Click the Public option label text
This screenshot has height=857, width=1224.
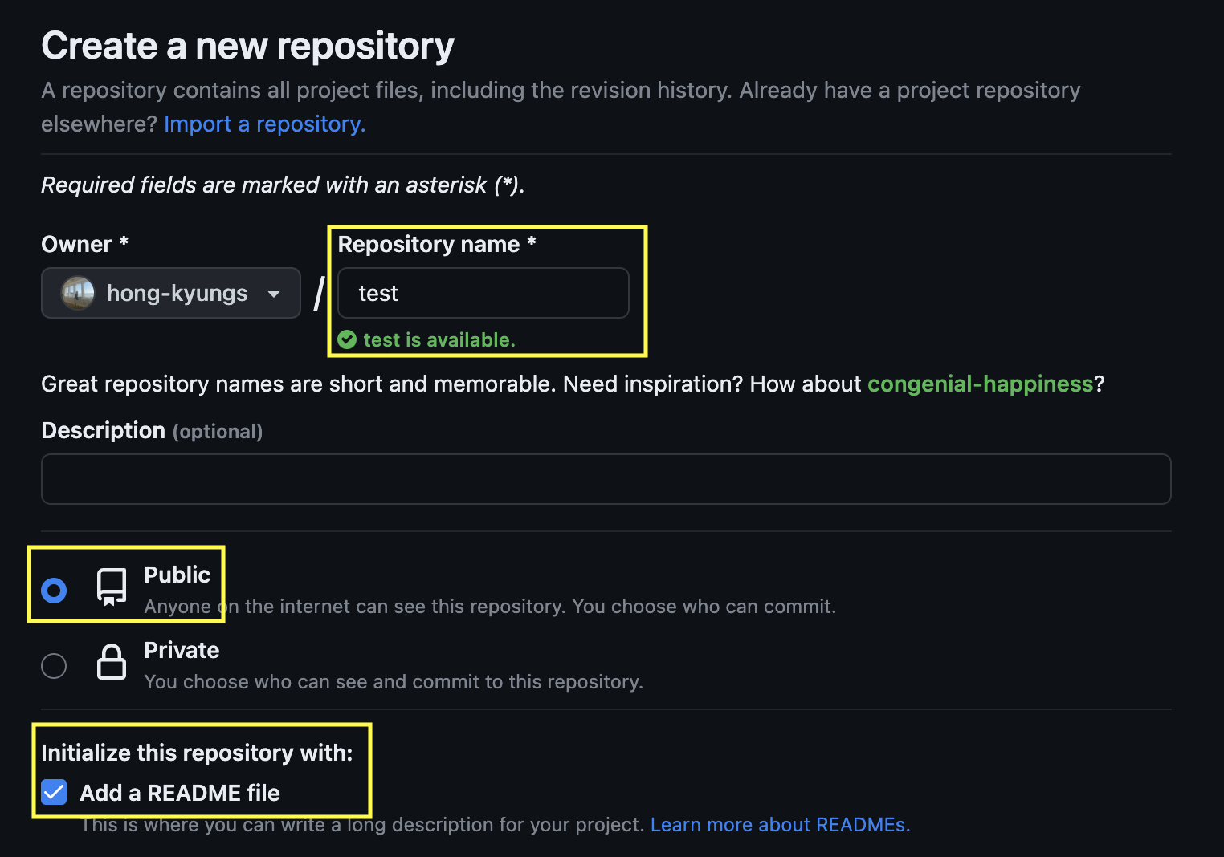(177, 575)
